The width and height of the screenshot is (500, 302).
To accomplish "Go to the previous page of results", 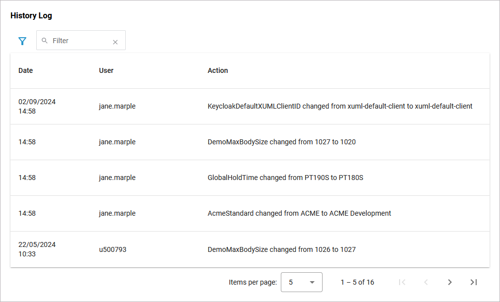I will [x=426, y=282].
